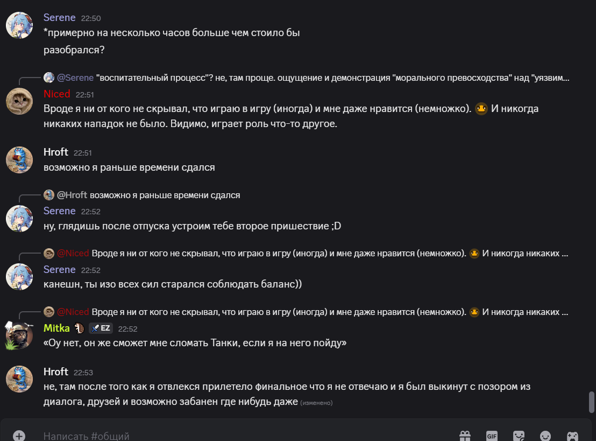The height and width of the screenshot is (441, 596).
Task: Click the EZ server tag badge next to Mitka
Action: tap(101, 328)
